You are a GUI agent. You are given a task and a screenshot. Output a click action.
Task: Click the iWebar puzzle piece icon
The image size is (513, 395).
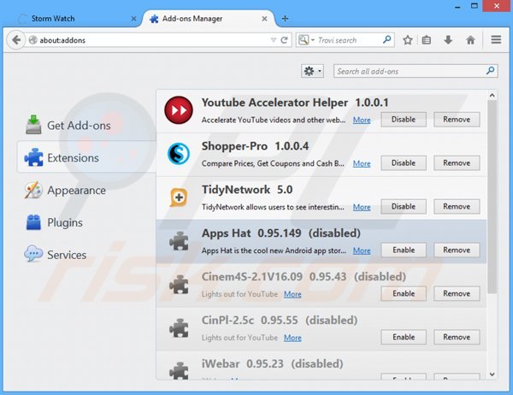click(179, 370)
